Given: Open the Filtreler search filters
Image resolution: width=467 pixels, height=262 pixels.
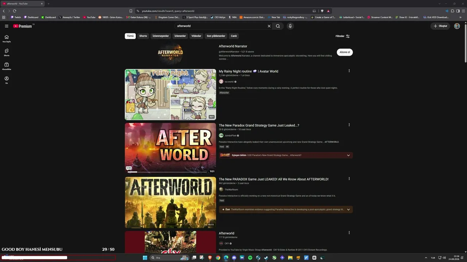Looking at the screenshot, I should [343, 36].
